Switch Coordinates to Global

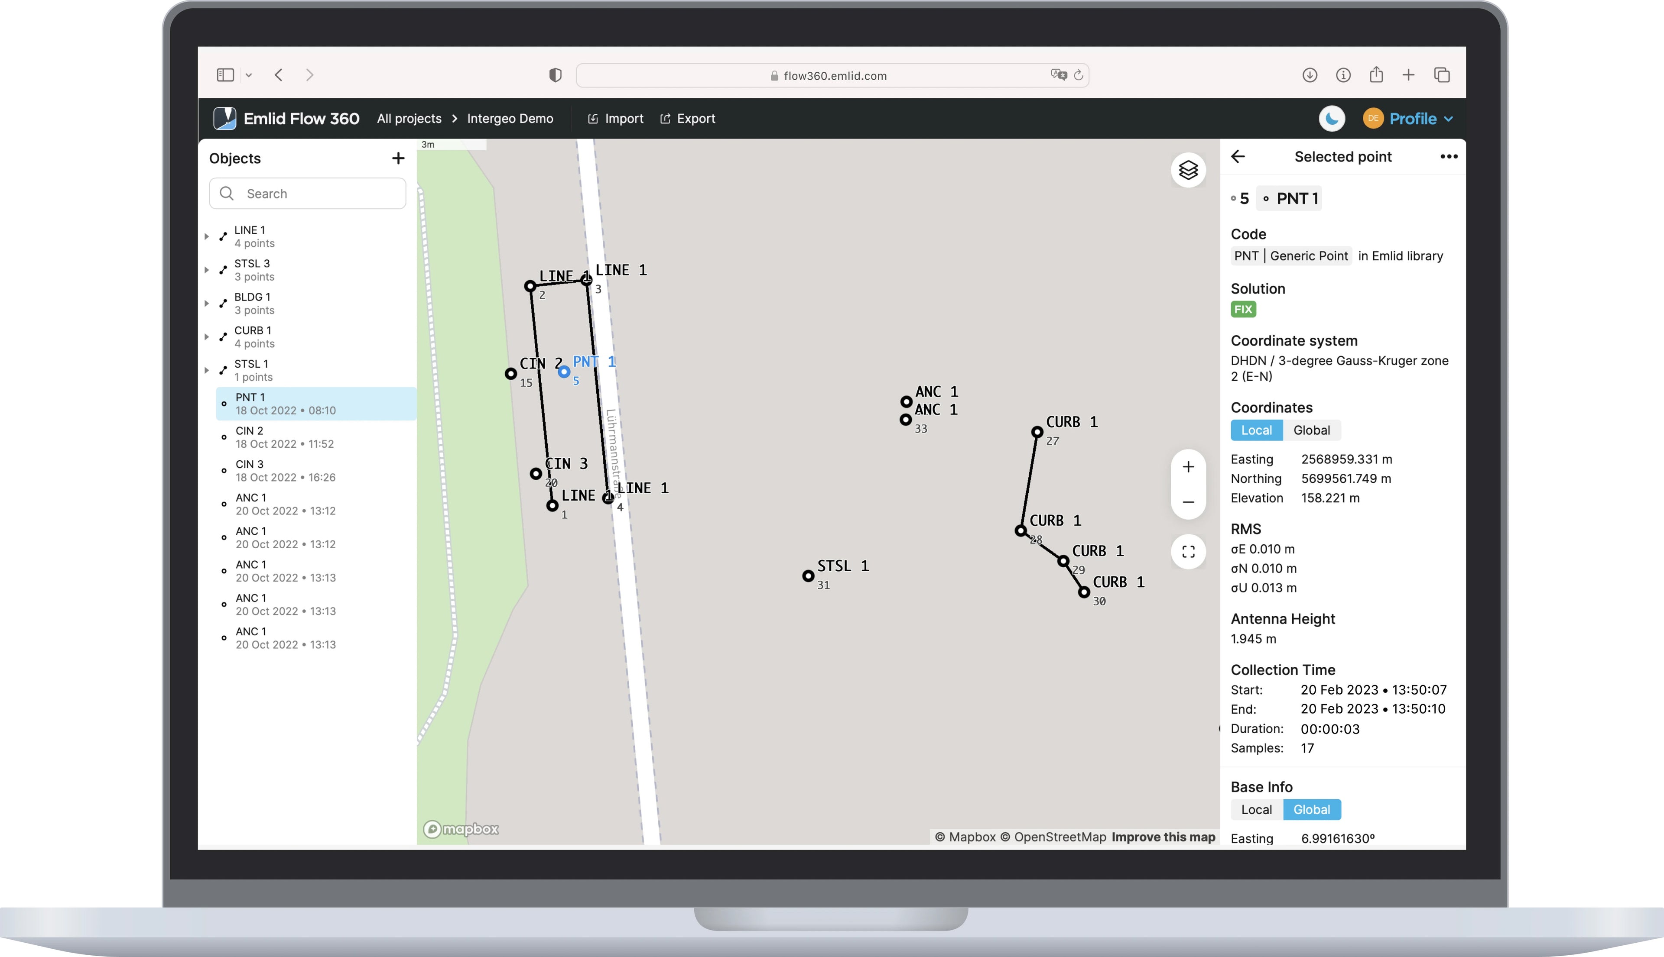1311,430
